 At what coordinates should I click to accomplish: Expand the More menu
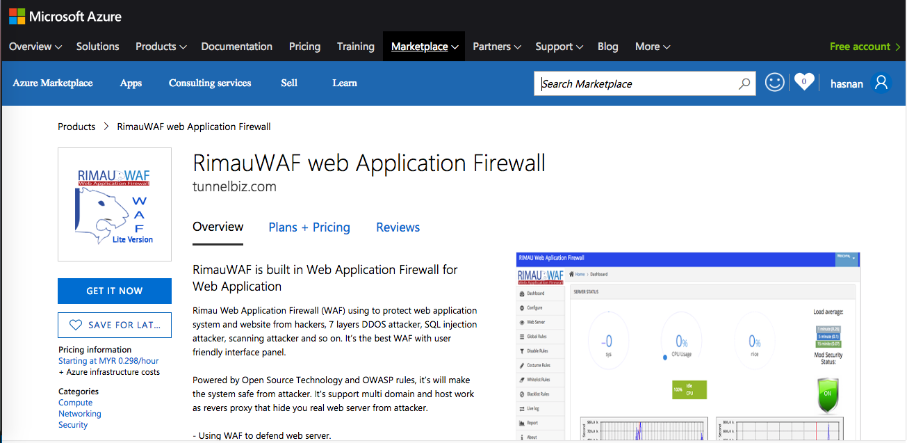(653, 47)
